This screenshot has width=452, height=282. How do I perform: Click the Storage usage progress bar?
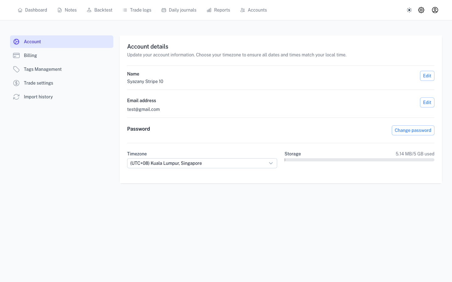pyautogui.click(x=359, y=160)
